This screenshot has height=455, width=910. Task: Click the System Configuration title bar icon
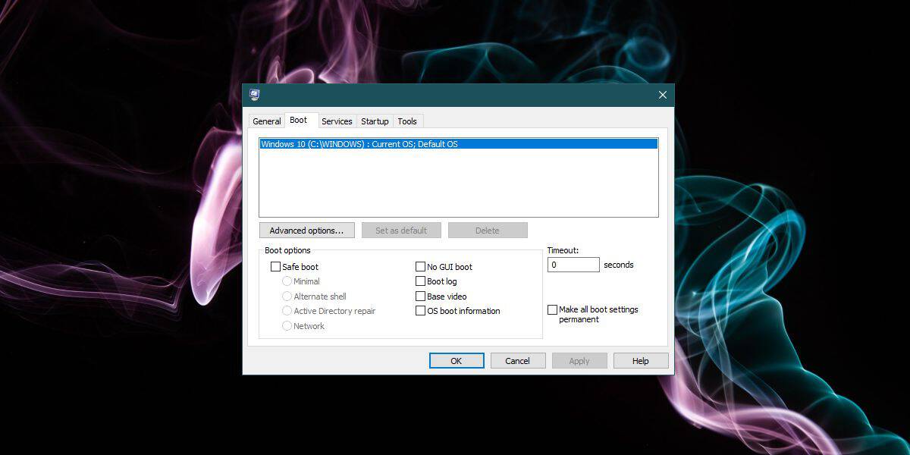[x=255, y=95]
